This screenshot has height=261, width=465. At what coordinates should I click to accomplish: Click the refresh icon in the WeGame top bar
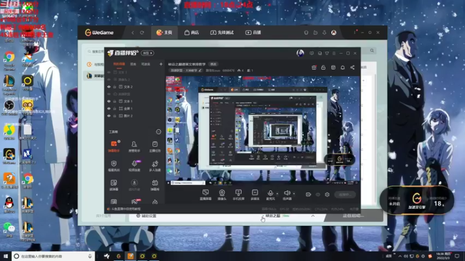pyautogui.click(x=142, y=32)
